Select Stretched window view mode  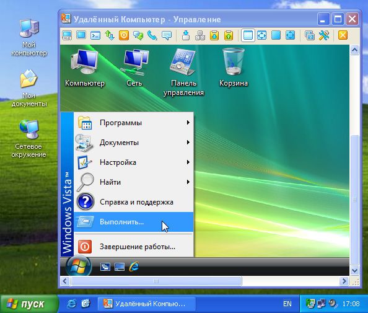pos(261,35)
